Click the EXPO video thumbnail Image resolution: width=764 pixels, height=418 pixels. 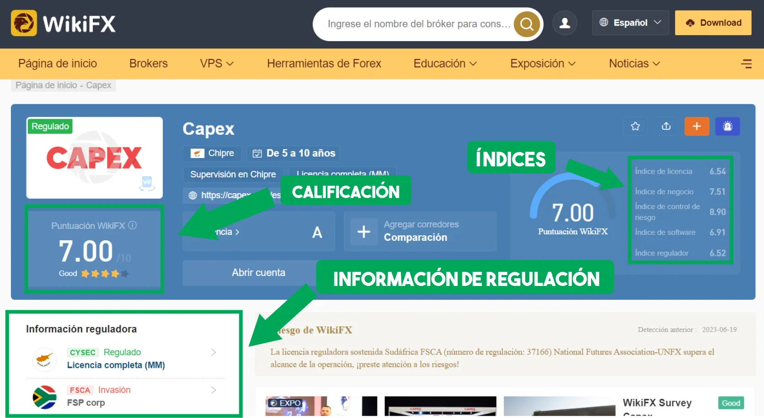click(x=322, y=406)
